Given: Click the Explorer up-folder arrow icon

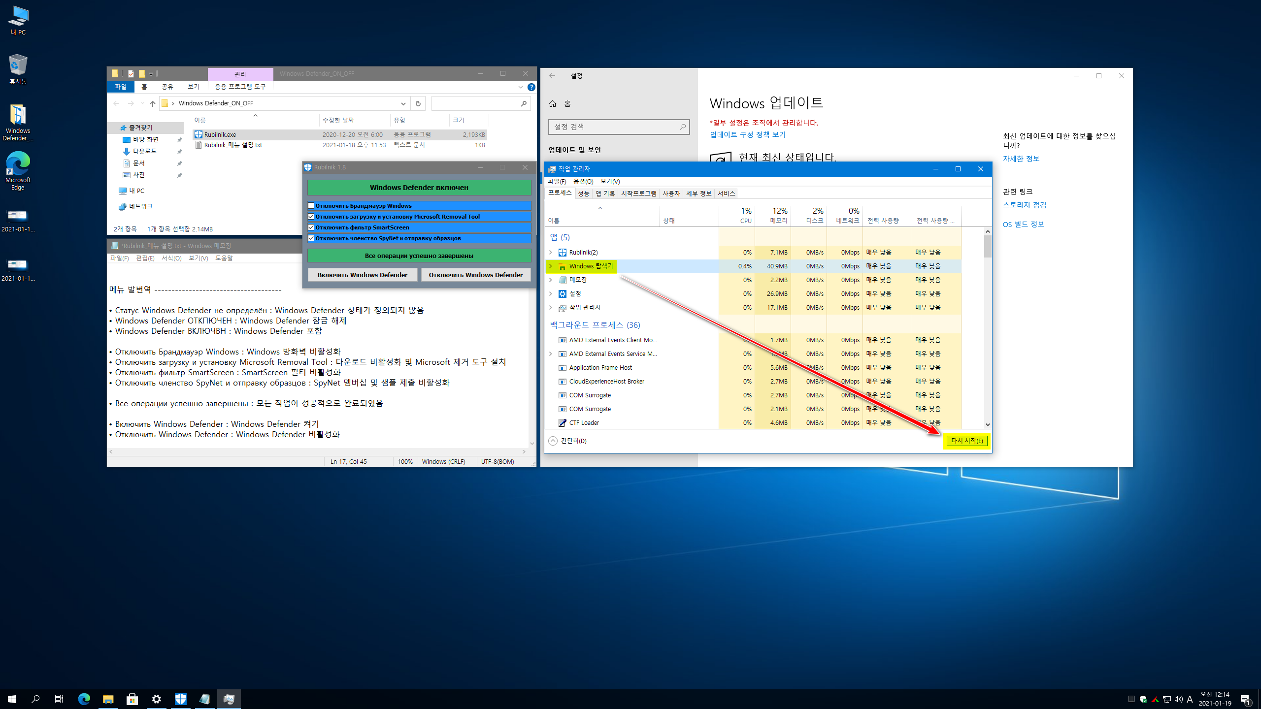Looking at the screenshot, I should tap(153, 103).
